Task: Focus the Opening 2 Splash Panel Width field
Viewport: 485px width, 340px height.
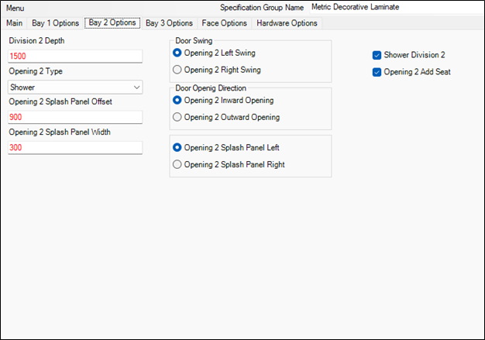Action: point(75,147)
